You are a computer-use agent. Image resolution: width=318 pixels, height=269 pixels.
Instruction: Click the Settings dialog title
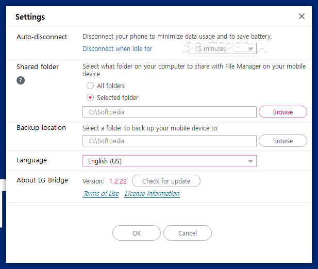point(30,17)
